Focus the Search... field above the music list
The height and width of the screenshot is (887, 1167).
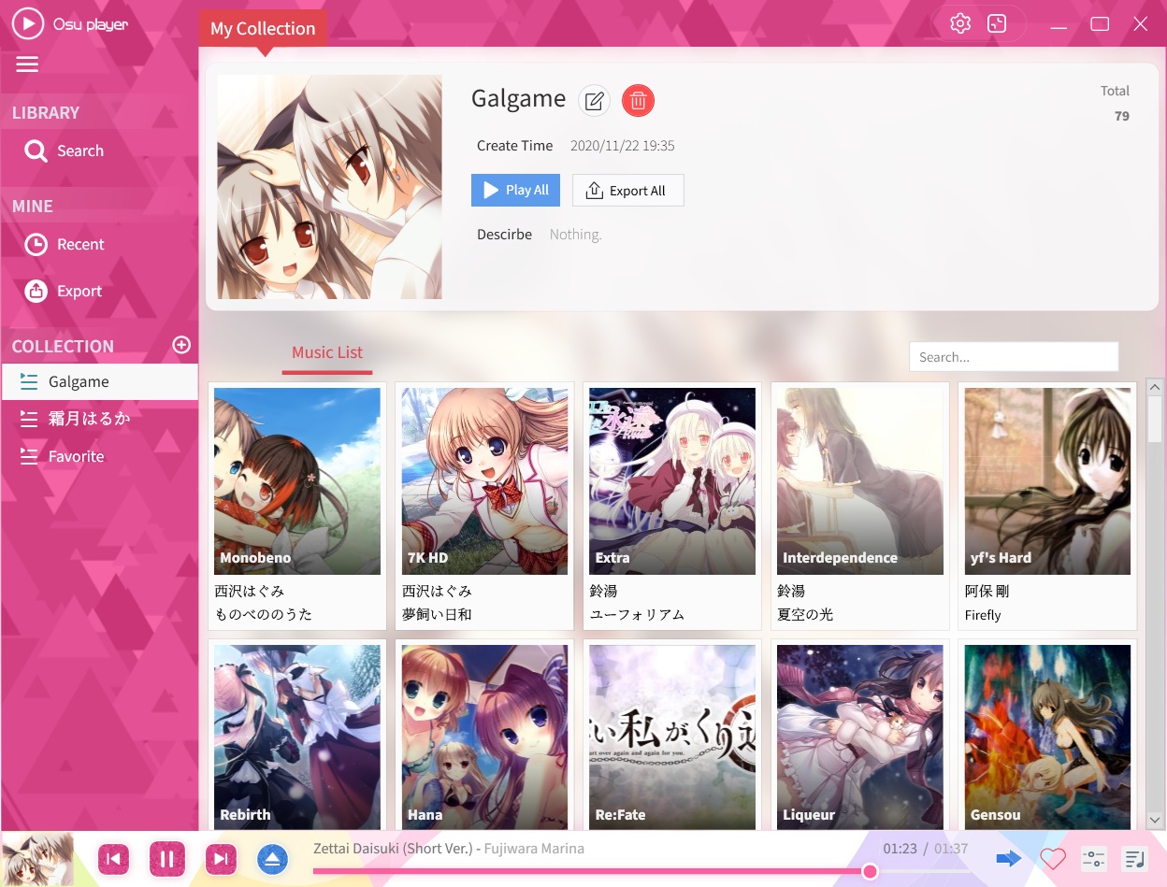1014,356
